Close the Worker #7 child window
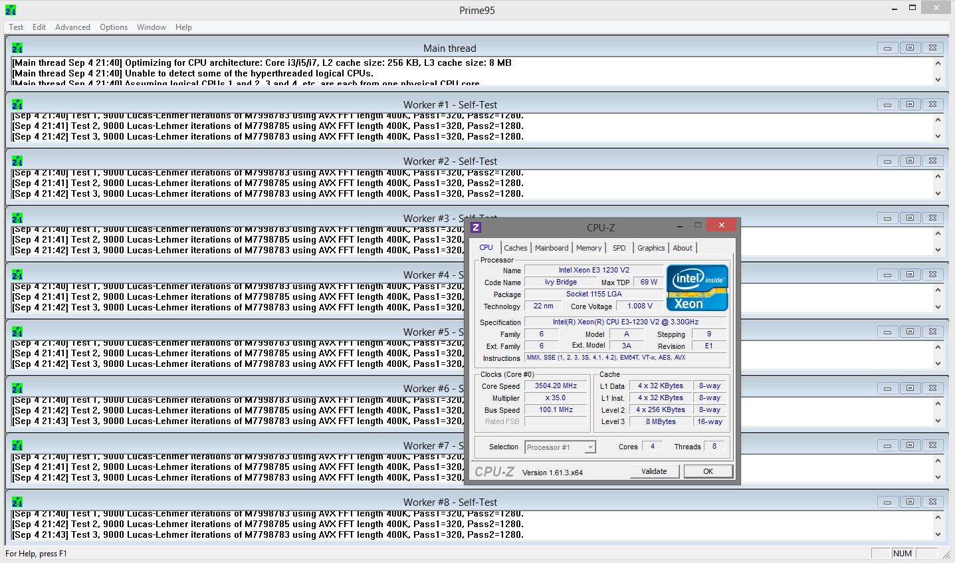Screen dimensions: 955x563 (932, 445)
